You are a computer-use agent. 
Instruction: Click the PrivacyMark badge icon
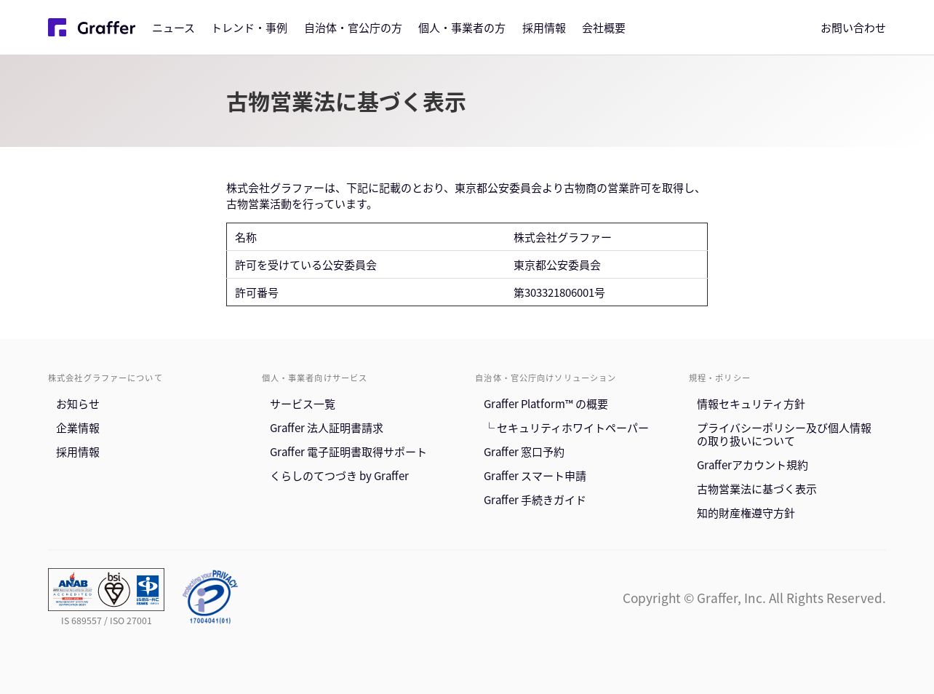click(x=209, y=597)
